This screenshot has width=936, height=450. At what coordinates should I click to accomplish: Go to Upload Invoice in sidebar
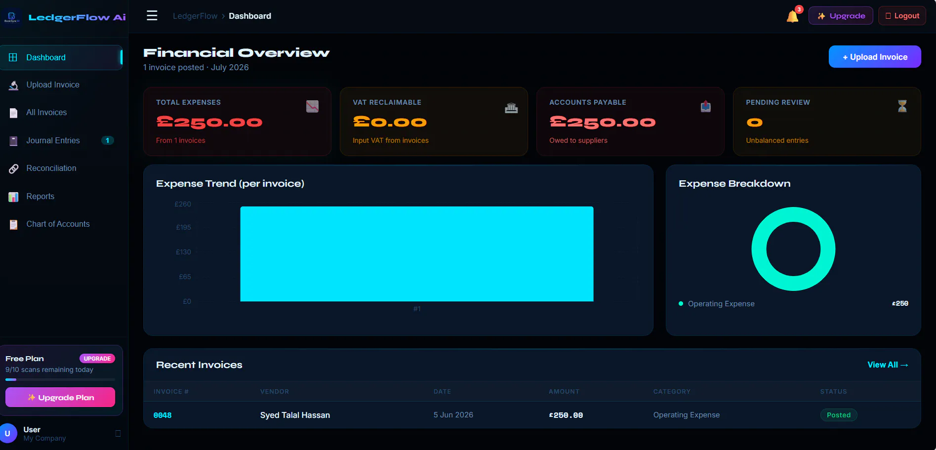[61, 85]
